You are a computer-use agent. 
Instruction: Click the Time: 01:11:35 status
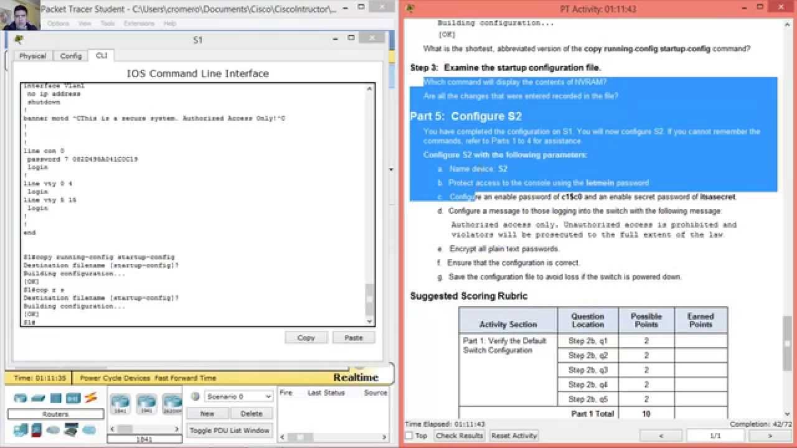pyautogui.click(x=40, y=378)
